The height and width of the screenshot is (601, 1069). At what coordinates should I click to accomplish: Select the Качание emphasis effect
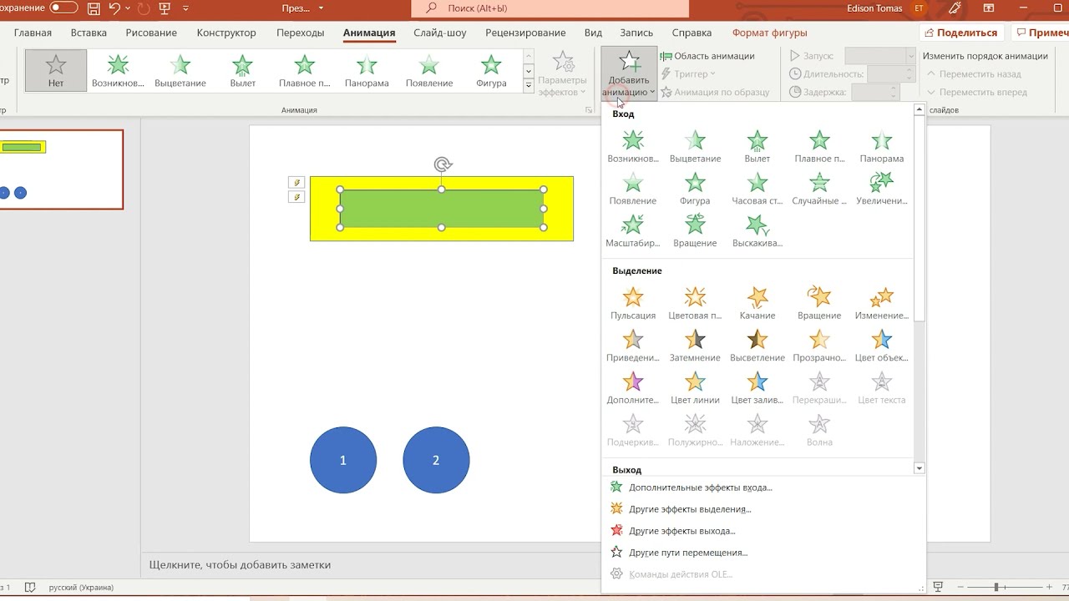coord(757,303)
